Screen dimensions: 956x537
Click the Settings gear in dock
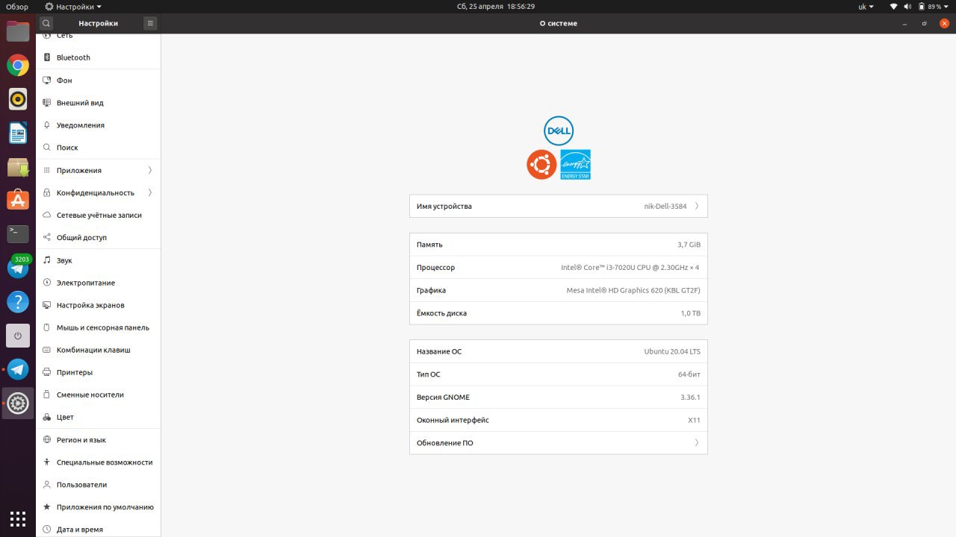pos(18,403)
